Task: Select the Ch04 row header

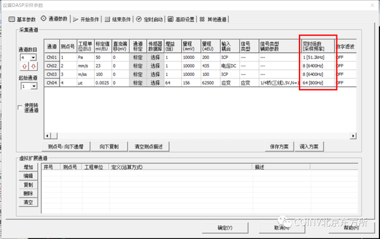Action: 52,83
